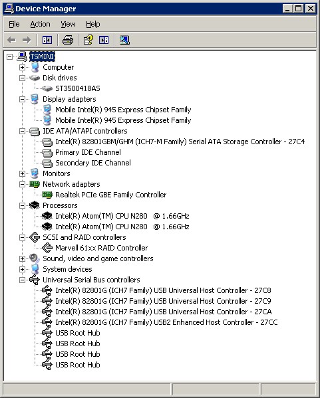Collapse the IDE ATA/ATAPI controllers category
Viewport: 320px width, 398px height.
point(23,132)
